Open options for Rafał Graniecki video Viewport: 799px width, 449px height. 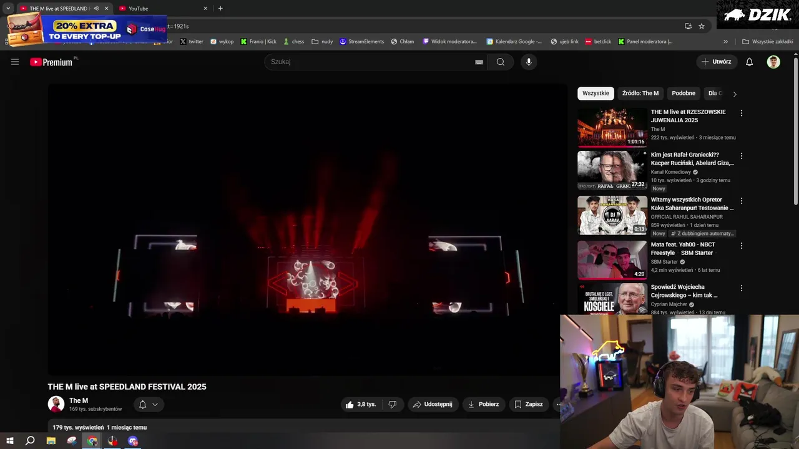pyautogui.click(x=742, y=156)
